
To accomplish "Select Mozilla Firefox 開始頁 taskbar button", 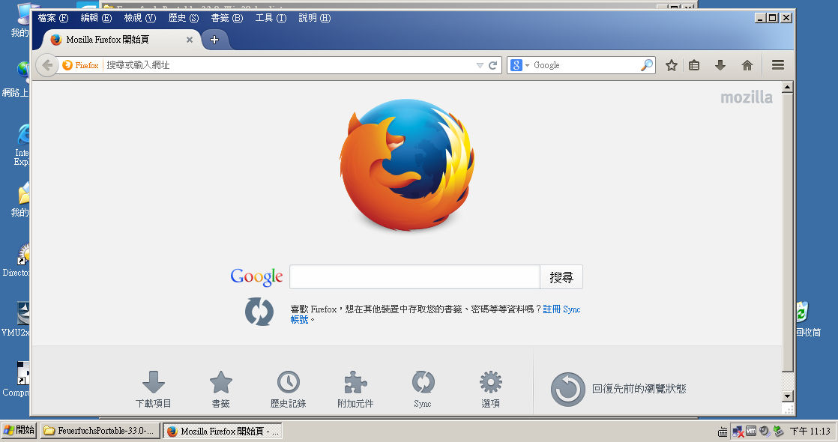I will tap(223, 431).
